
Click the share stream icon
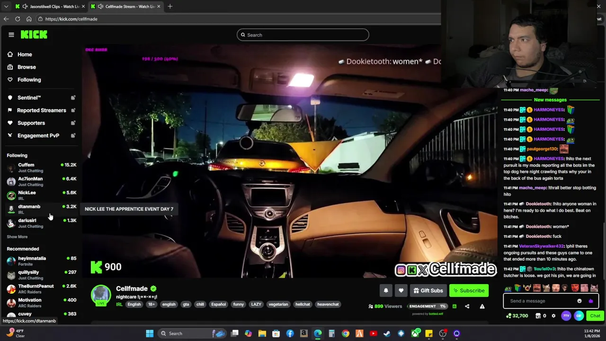(x=467, y=306)
